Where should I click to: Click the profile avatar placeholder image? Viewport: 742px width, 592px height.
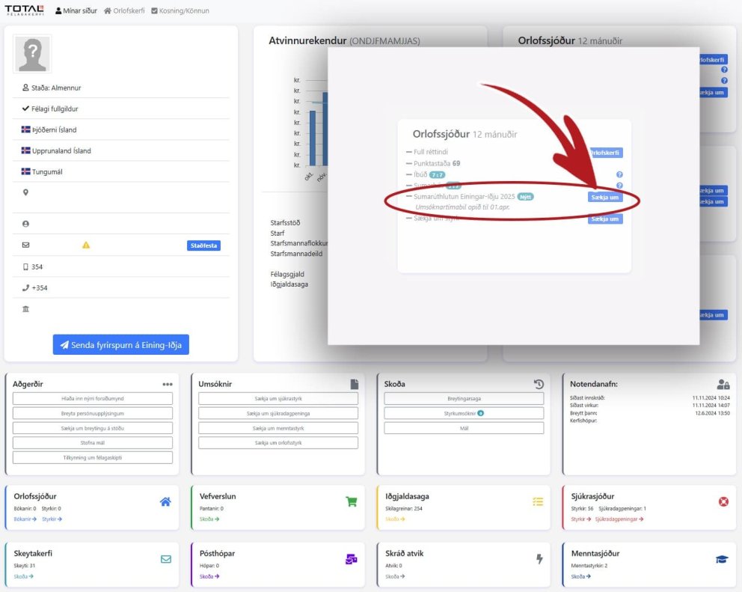coord(32,54)
